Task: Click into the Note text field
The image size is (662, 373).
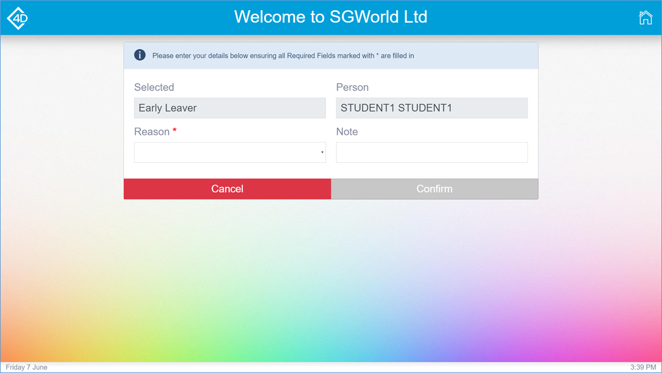Action: [x=432, y=153]
